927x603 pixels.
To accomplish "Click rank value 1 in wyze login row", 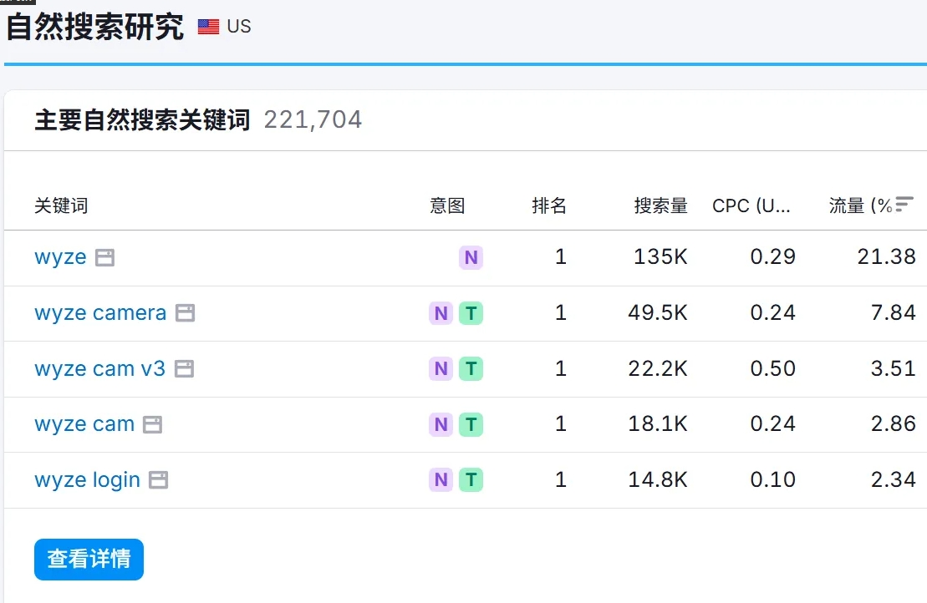I will pos(560,479).
